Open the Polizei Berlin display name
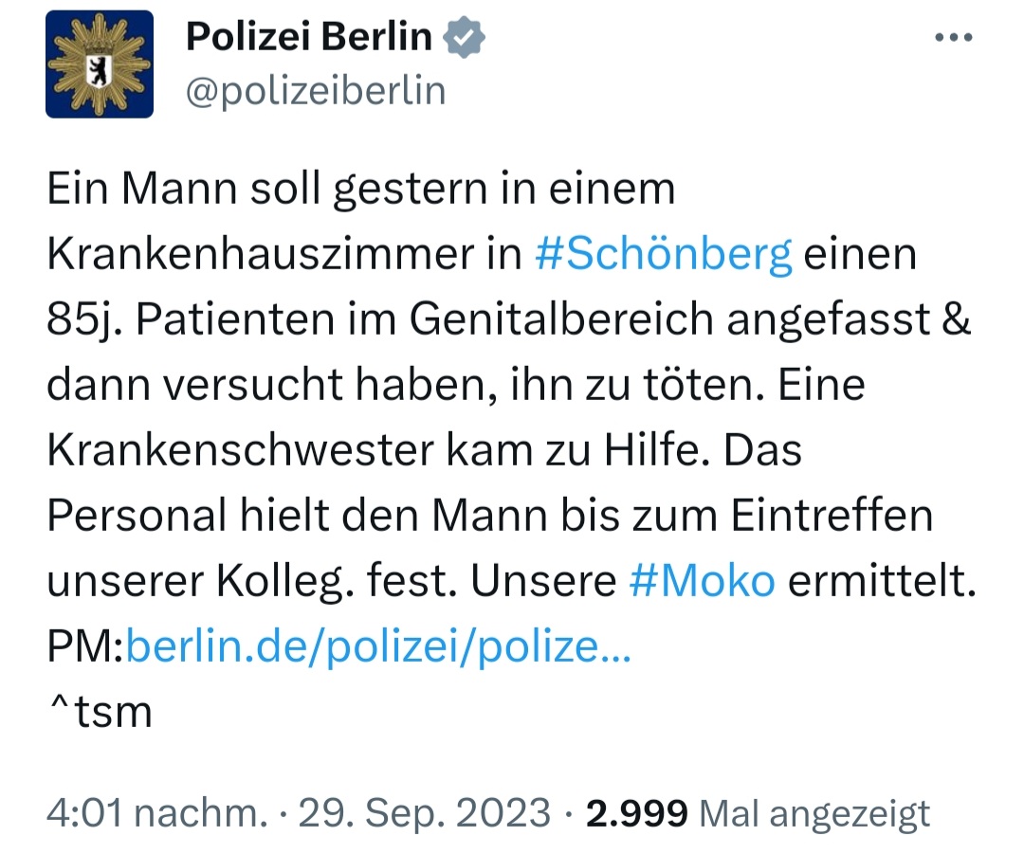This screenshot has height=854, width=1024. coord(309,38)
